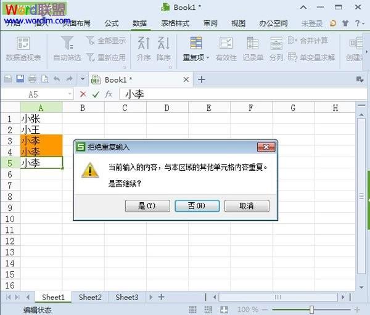Click the save disk icon in quick toolbar
370x315 pixels.
point(20,79)
